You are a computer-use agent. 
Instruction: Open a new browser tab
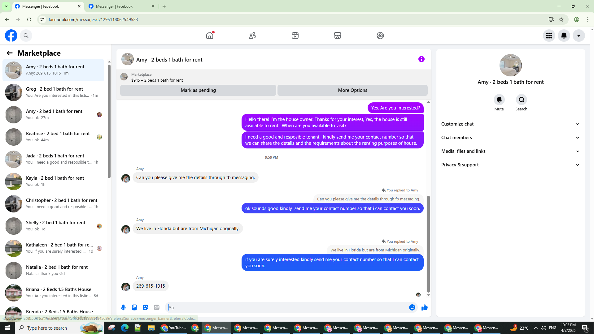coord(164,6)
